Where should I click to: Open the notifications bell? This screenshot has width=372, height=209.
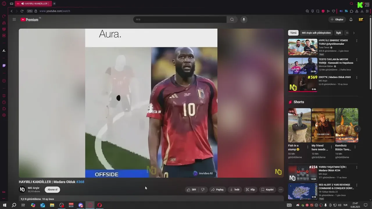coord(351,19)
